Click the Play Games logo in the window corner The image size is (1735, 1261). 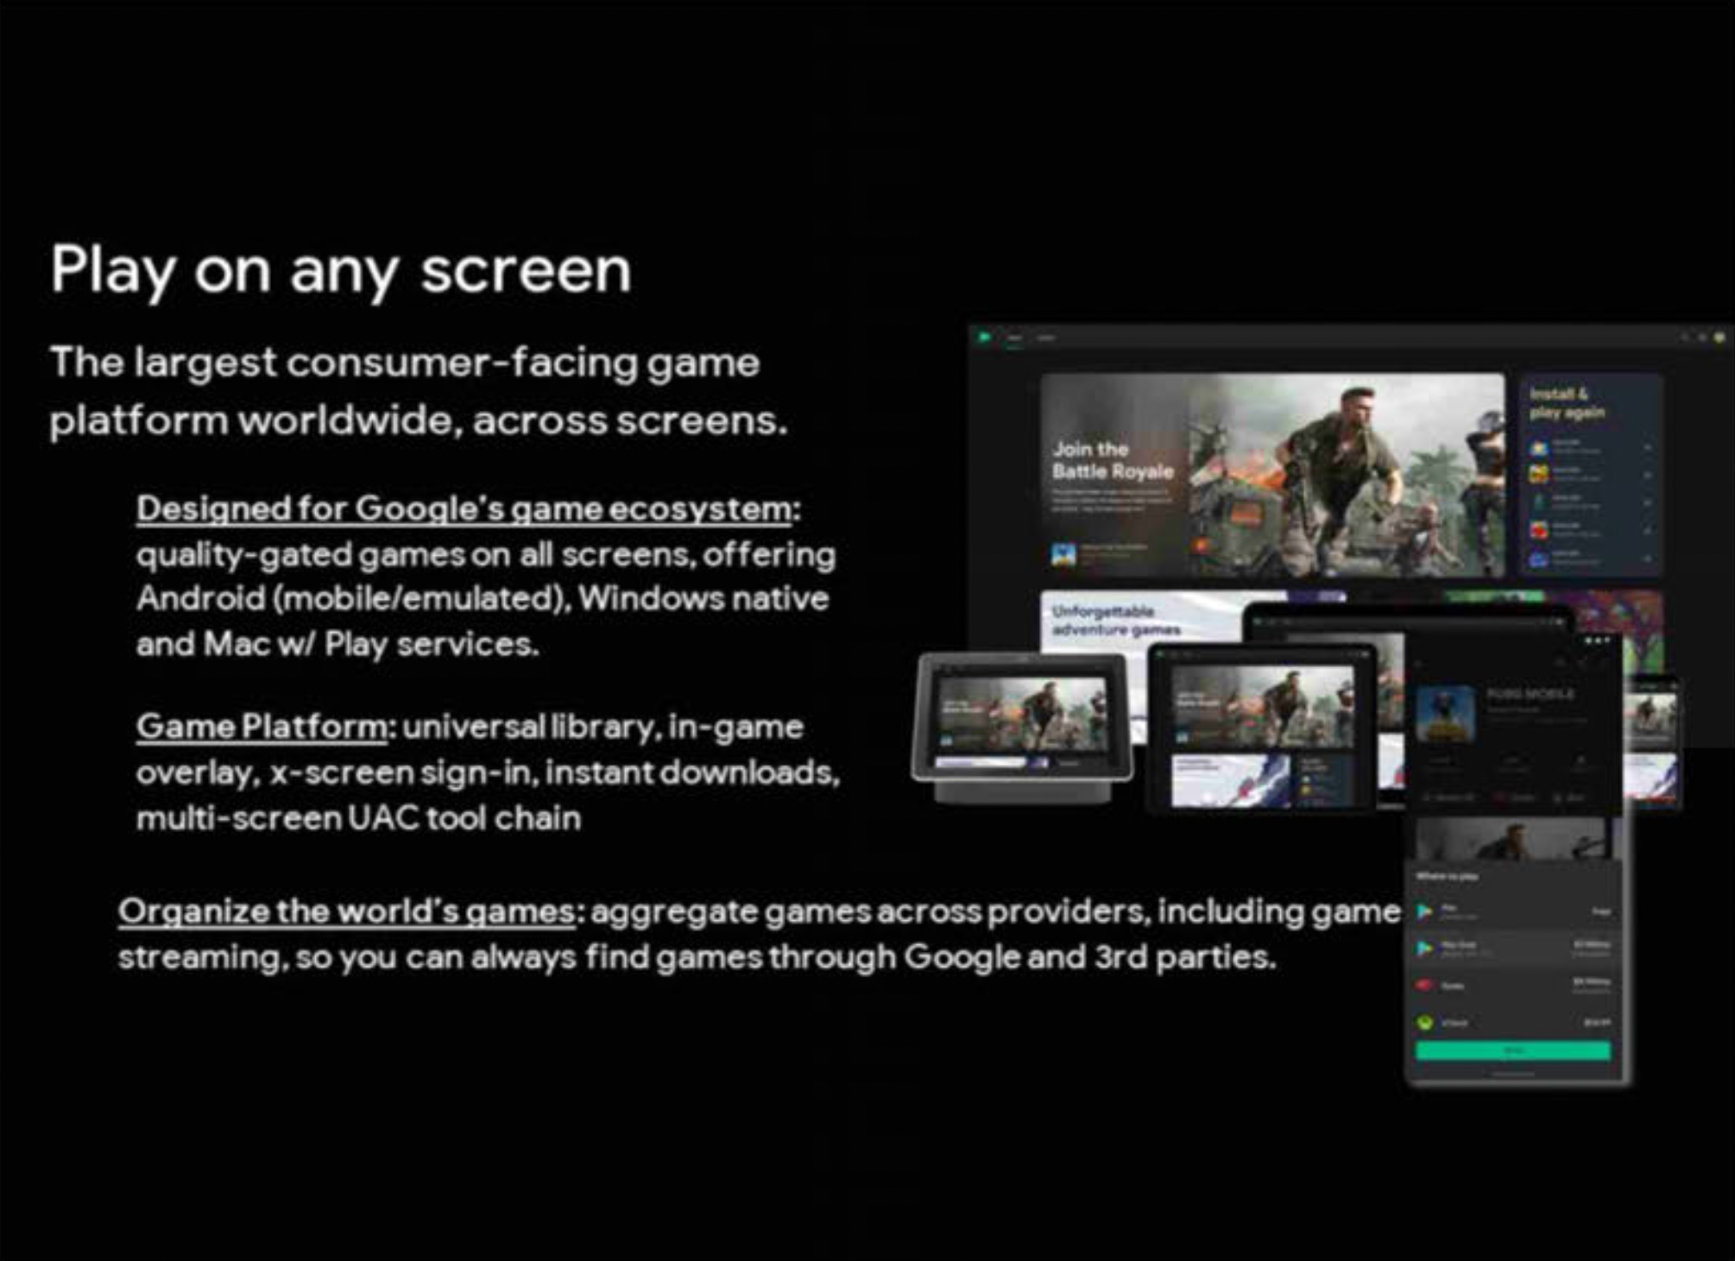984,337
